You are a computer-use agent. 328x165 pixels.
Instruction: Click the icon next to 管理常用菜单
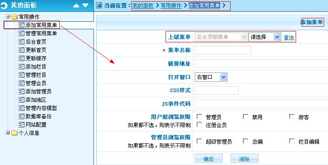[21, 34]
